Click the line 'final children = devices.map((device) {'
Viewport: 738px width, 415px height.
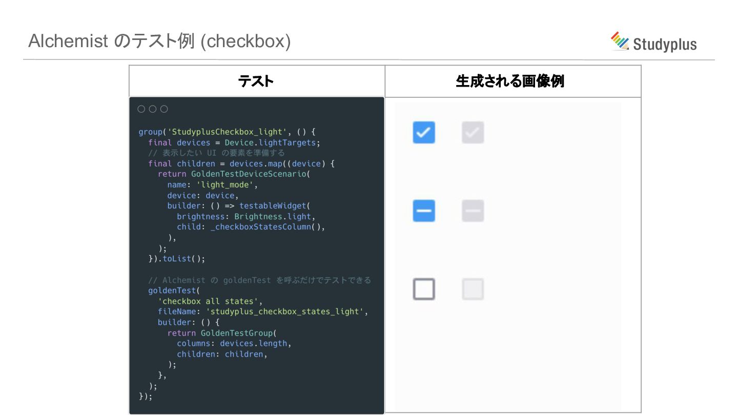(x=241, y=164)
